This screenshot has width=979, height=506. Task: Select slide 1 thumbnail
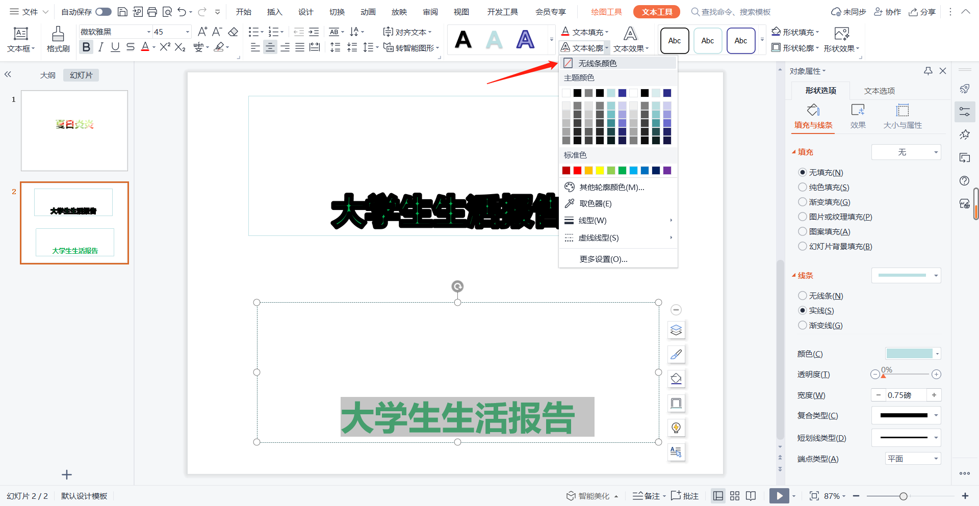tap(74, 130)
